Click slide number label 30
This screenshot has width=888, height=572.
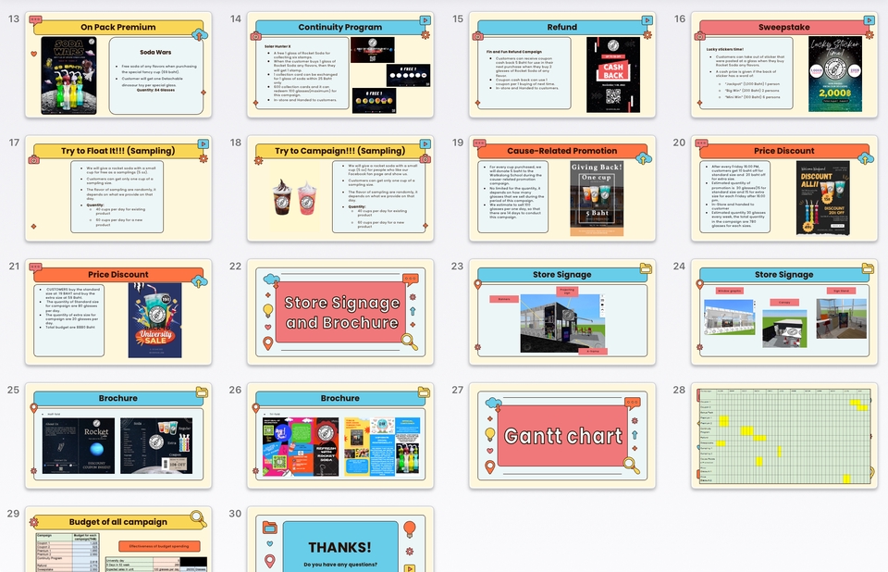tap(236, 513)
